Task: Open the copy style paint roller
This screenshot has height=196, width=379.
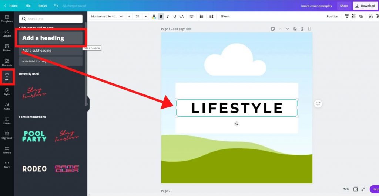Action: tap(347, 16)
